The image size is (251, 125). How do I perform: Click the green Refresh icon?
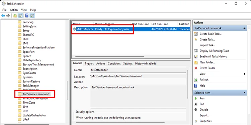[196, 80]
